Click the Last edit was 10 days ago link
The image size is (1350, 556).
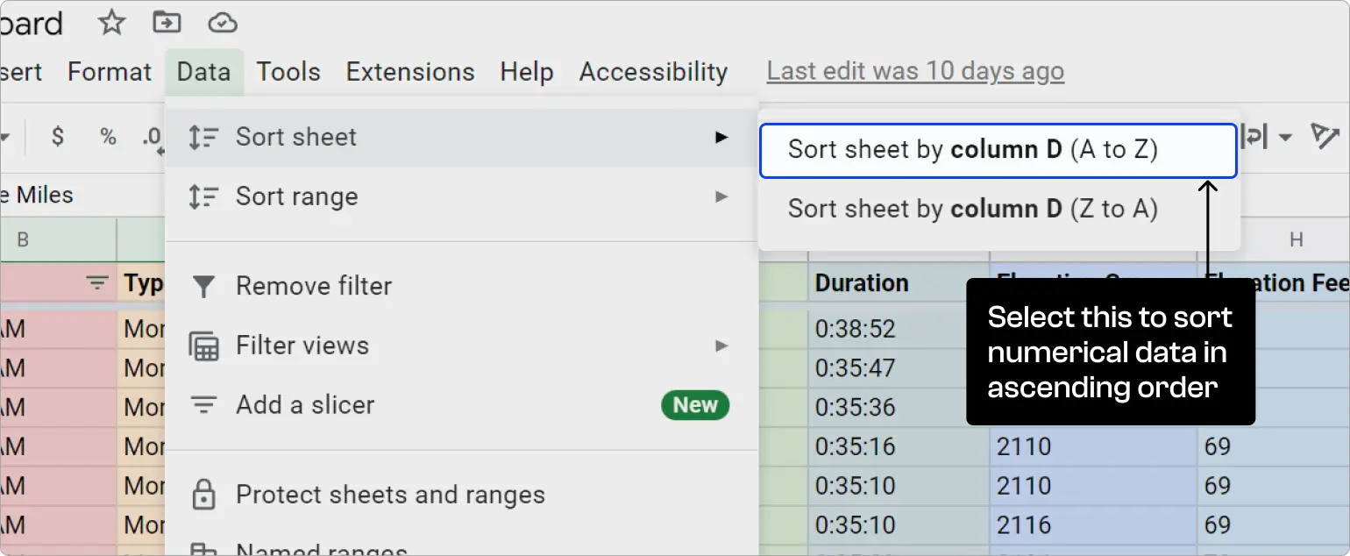pos(914,71)
